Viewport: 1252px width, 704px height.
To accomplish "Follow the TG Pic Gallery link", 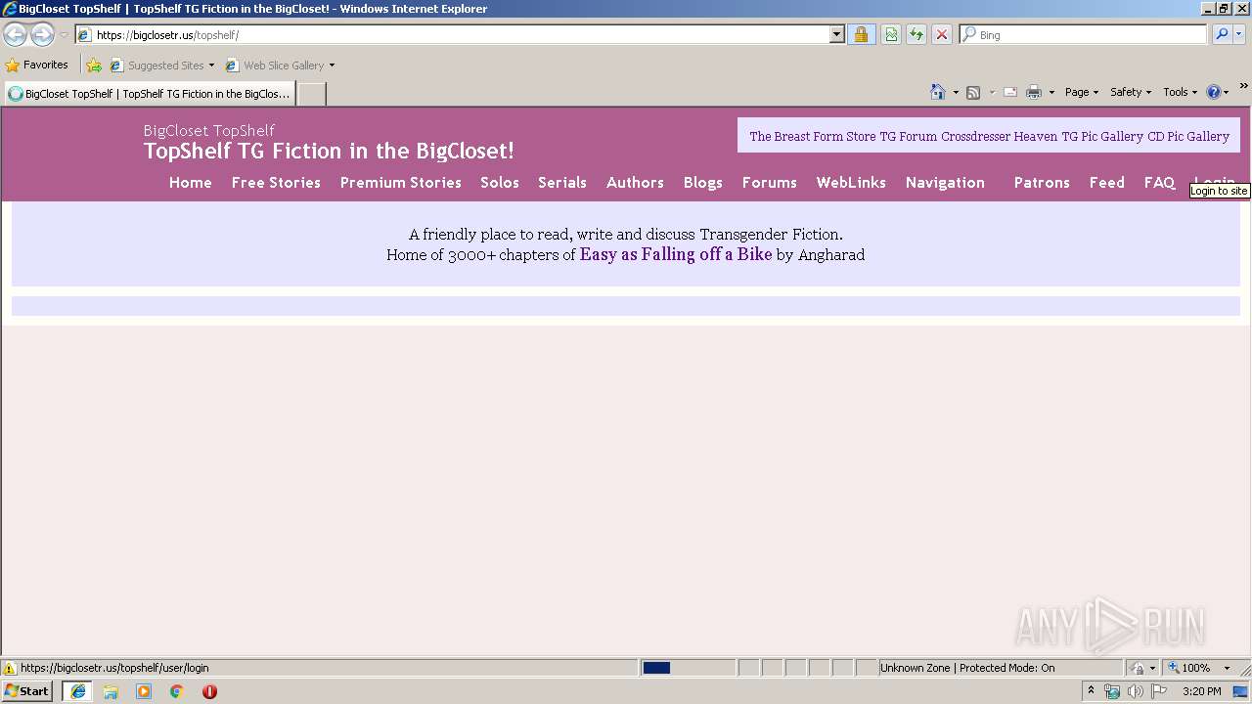I will click(1102, 137).
